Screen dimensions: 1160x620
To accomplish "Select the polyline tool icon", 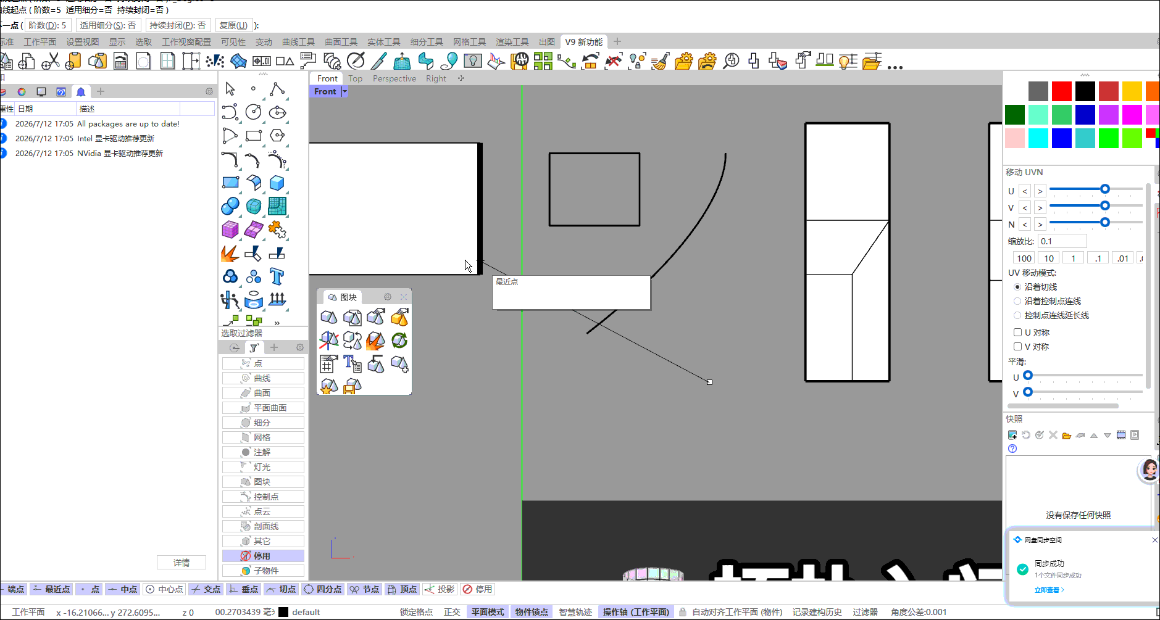I will 277,89.
